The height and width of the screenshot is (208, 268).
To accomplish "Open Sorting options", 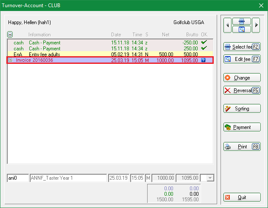I will point(242,109).
